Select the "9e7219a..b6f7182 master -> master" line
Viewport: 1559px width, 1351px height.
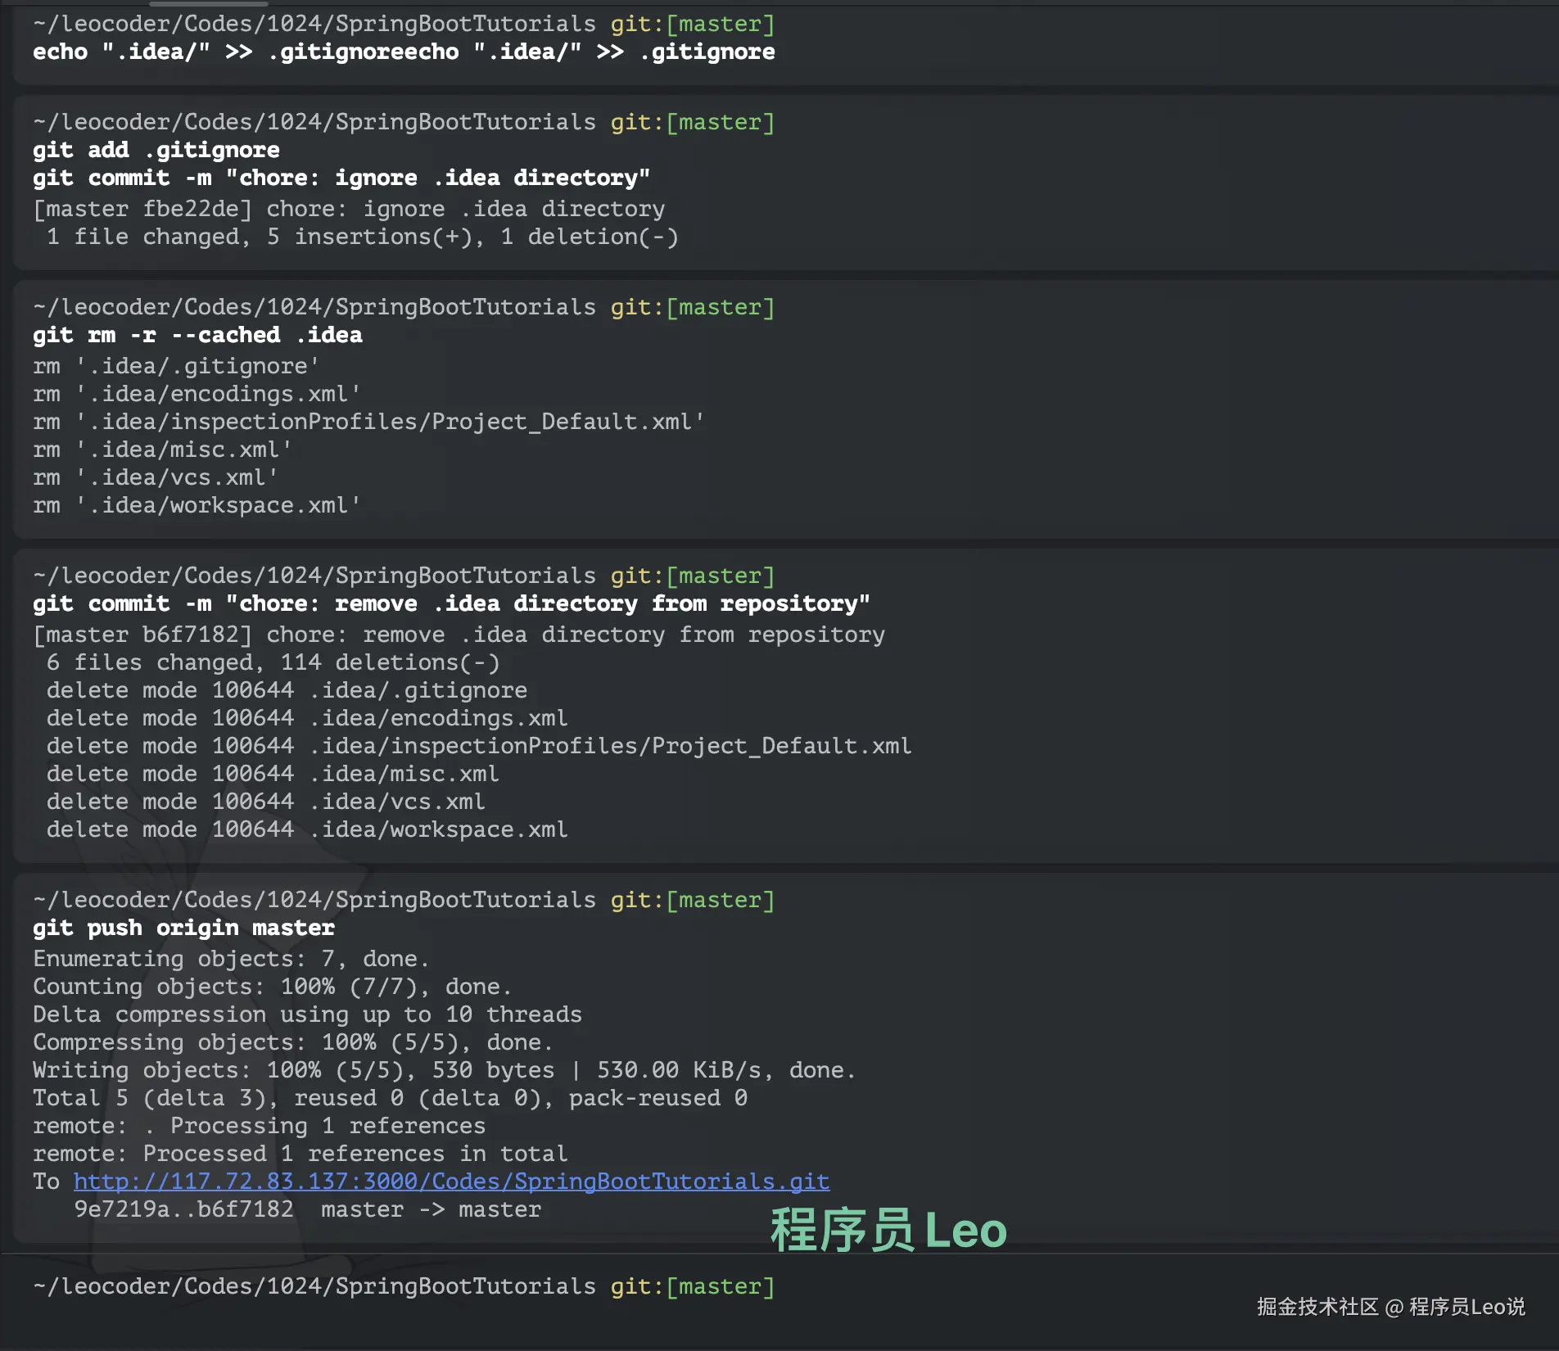click(307, 1209)
